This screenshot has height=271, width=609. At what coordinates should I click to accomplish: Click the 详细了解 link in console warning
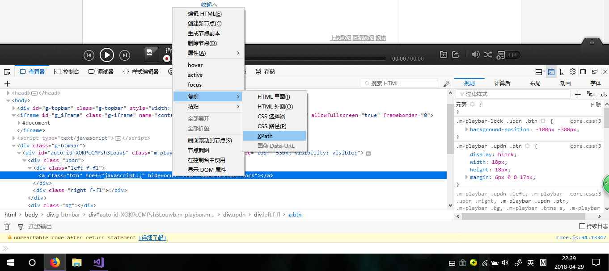(x=152, y=238)
